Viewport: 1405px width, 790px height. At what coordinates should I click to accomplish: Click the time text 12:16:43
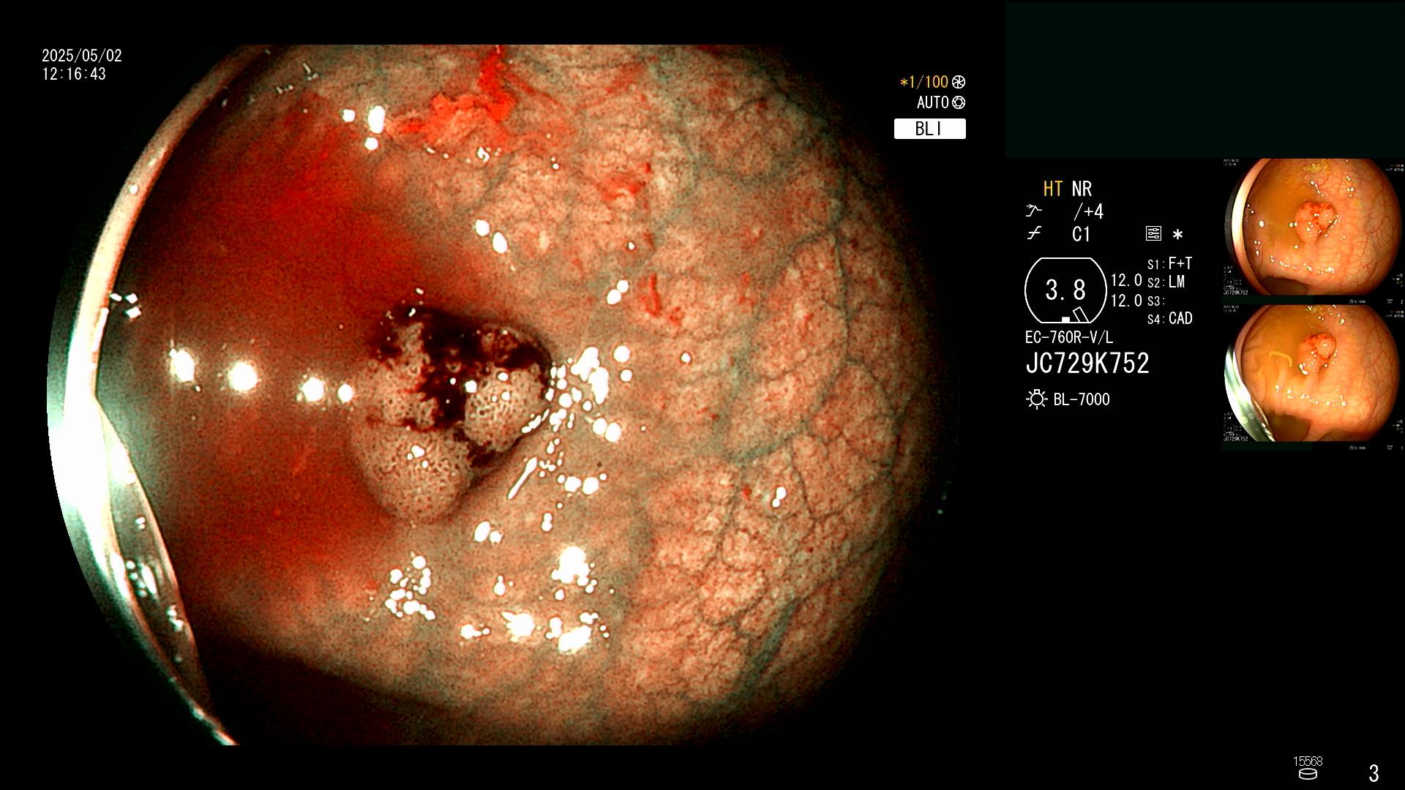[x=74, y=74]
